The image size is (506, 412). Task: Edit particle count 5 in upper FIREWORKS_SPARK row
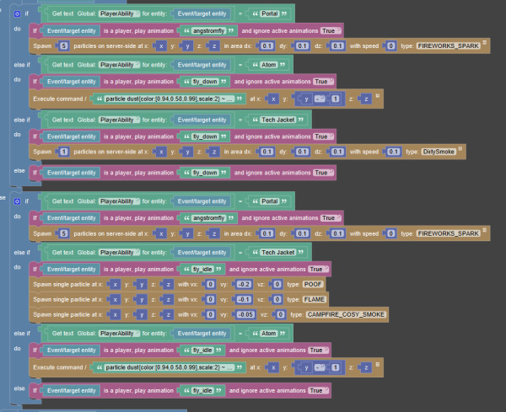coord(63,46)
